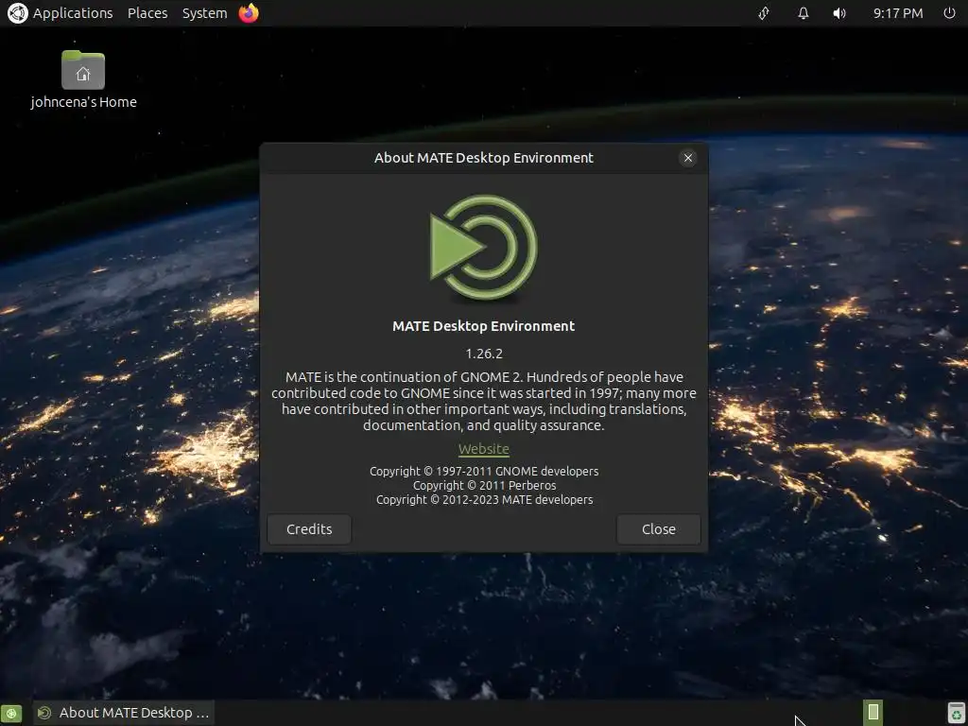The width and height of the screenshot is (968, 726).
Task: Close About dialog with title bar X
Action: tap(688, 158)
